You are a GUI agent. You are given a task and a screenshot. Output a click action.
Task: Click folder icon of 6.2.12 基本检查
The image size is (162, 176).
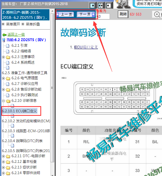point(8,162)
